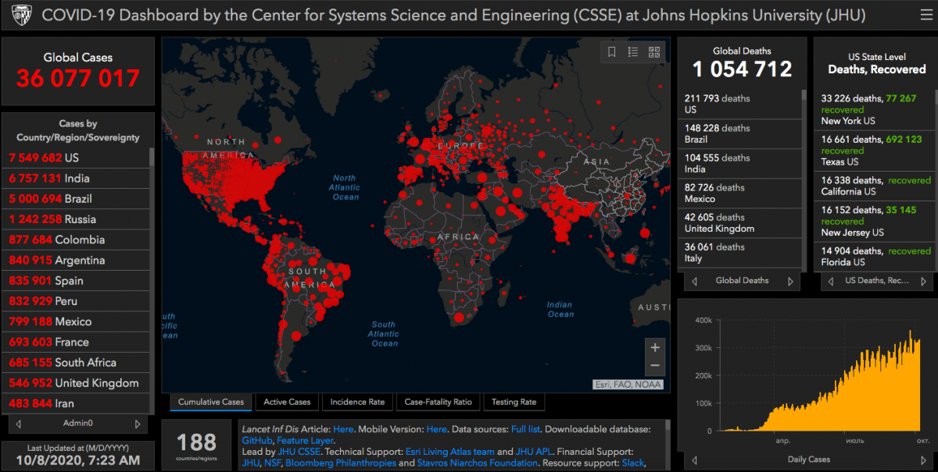Choose the "1 242 258 Russia" row
Image resolution: width=938 pixels, height=472 pixels.
(76, 219)
